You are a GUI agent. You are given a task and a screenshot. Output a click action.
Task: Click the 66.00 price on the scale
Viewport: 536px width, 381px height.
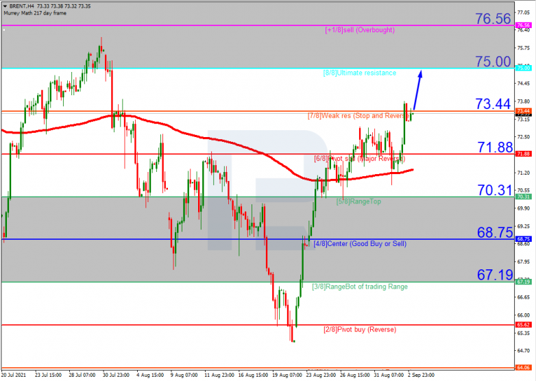[524, 315]
